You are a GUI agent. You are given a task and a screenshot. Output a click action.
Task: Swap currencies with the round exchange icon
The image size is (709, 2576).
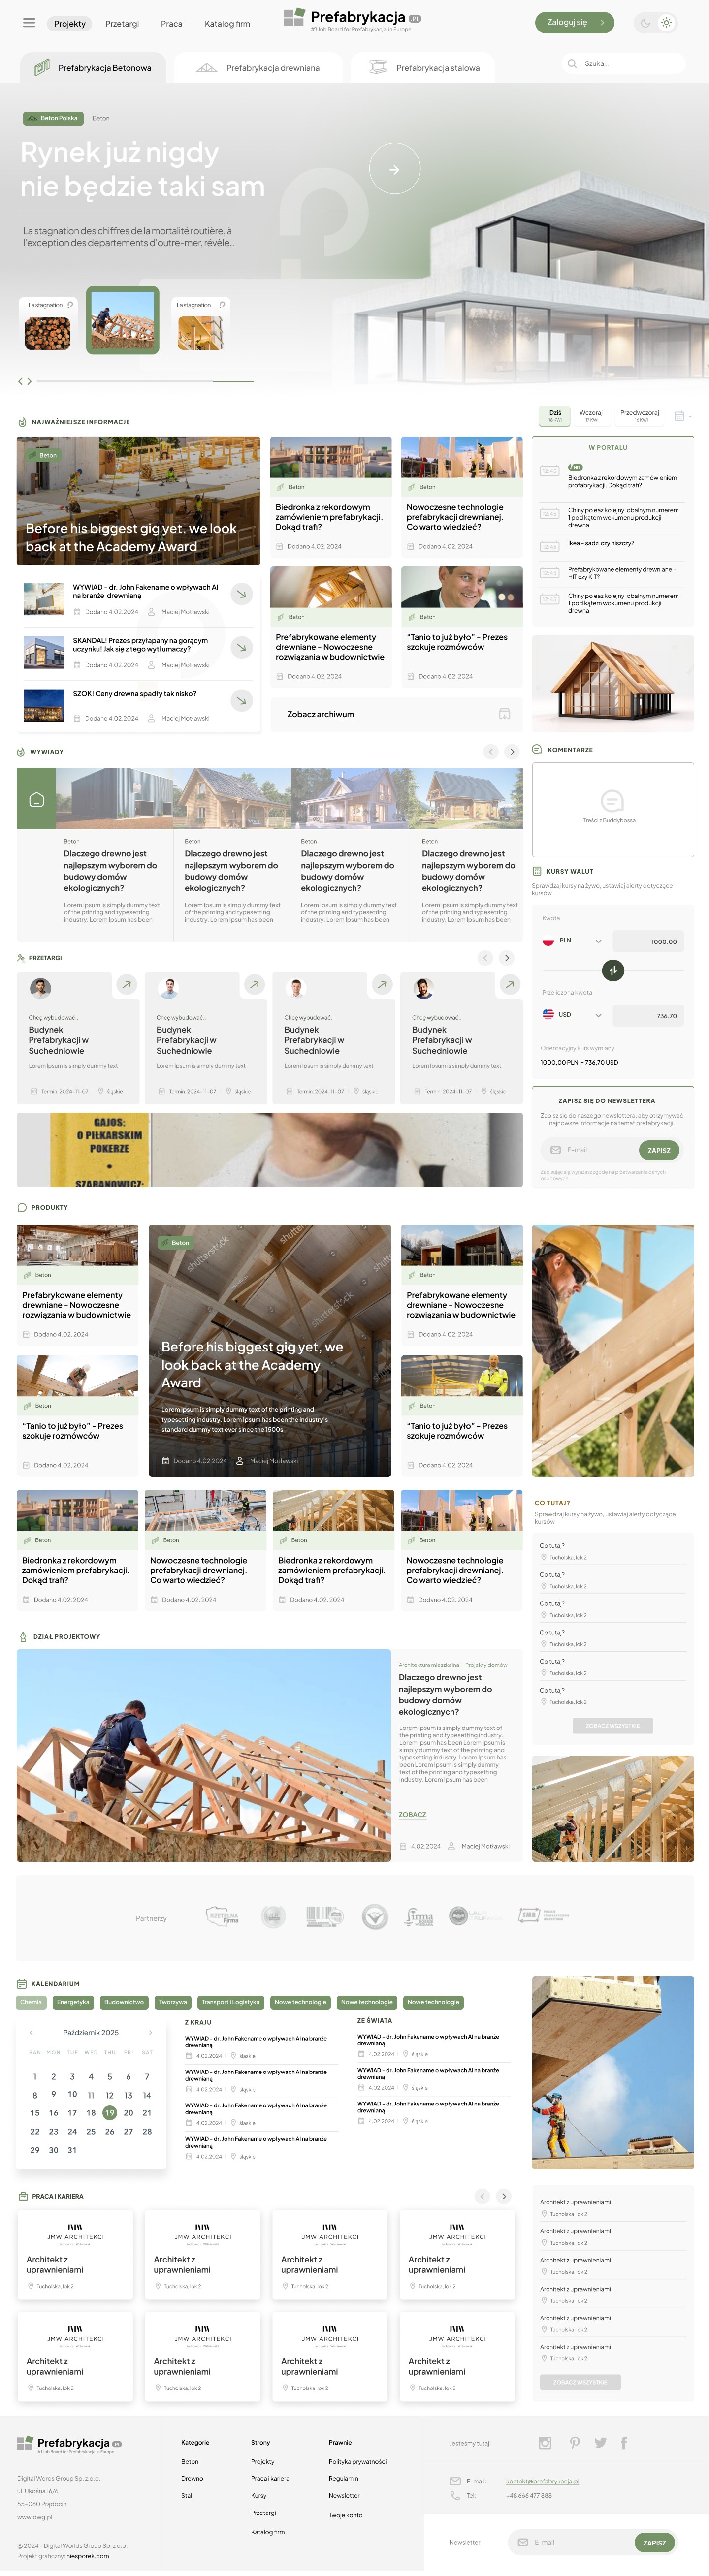613,970
